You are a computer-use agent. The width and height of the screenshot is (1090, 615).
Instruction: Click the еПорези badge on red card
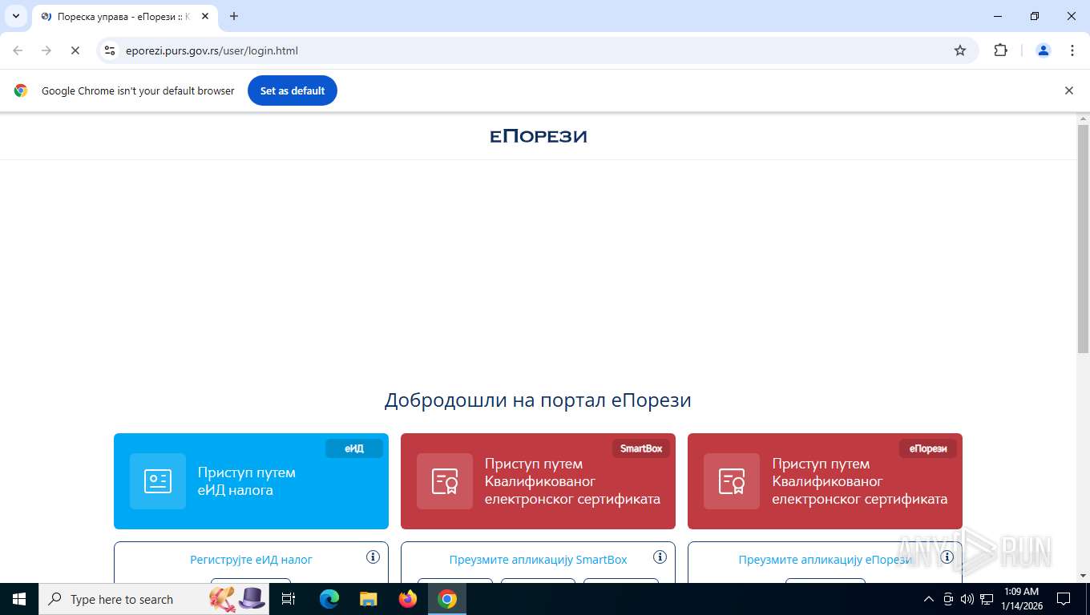(928, 448)
